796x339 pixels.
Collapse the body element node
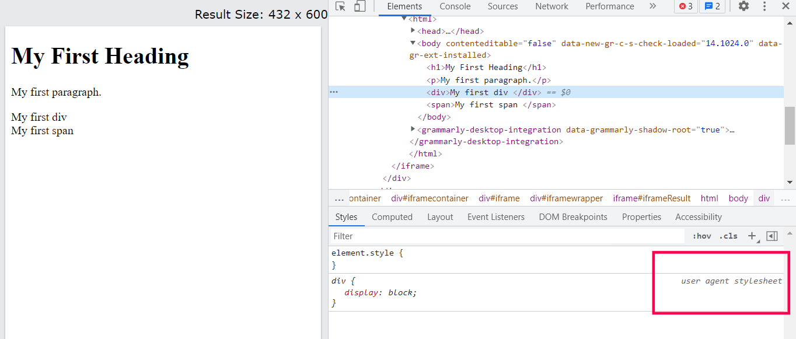413,43
